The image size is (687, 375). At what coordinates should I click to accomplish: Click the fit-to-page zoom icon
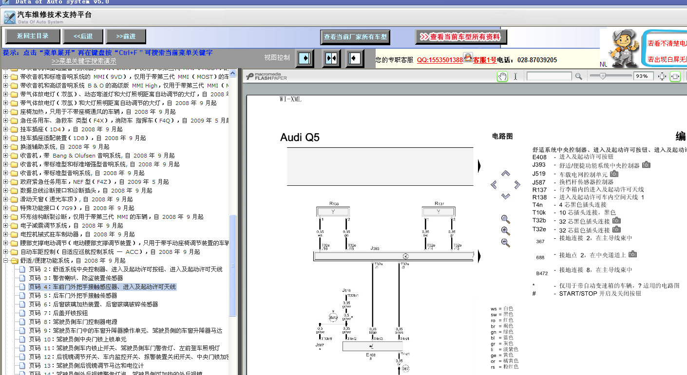point(662,76)
